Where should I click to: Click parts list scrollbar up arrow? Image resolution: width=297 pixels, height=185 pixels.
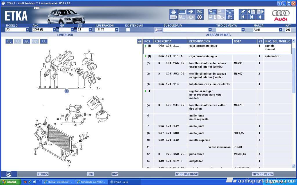[294, 41]
